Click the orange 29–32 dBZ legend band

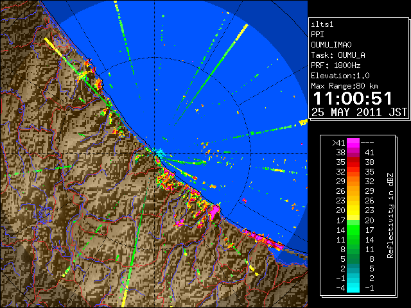coord(353,181)
